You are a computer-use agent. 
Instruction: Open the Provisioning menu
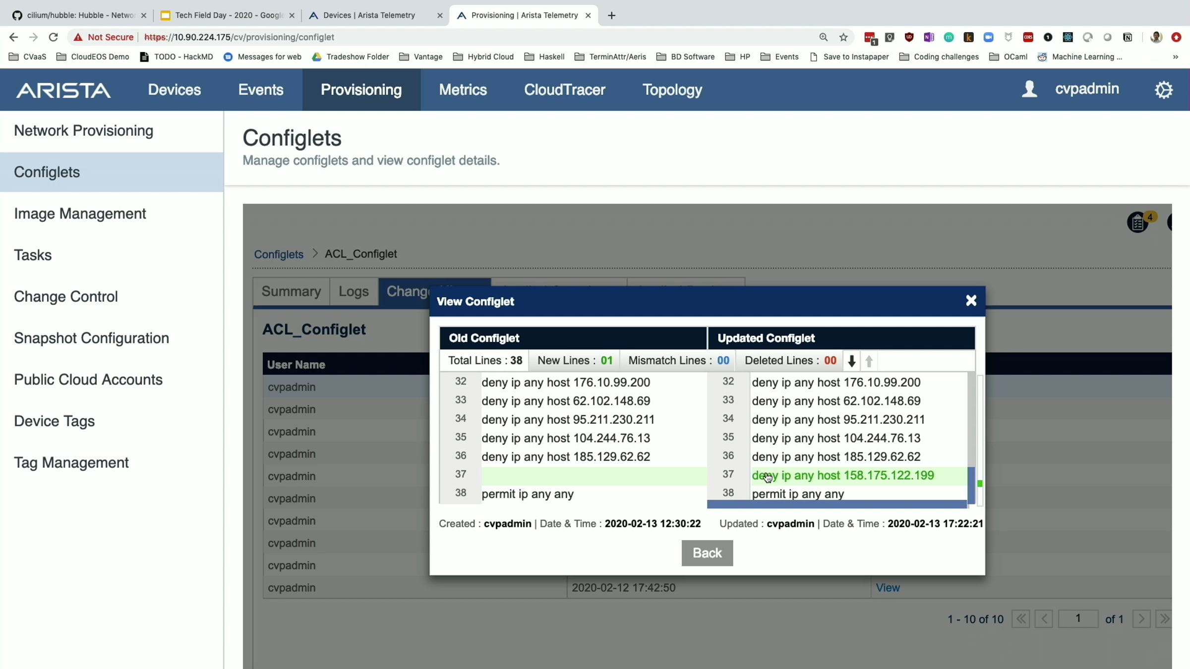361,90
